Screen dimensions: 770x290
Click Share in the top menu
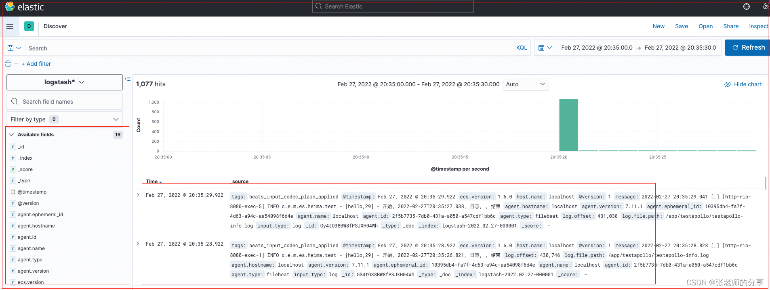tap(731, 26)
